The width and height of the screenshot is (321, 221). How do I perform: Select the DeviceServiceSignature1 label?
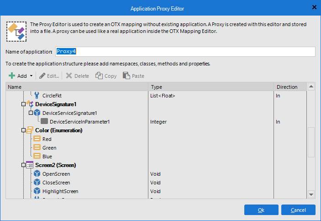coord(69,113)
